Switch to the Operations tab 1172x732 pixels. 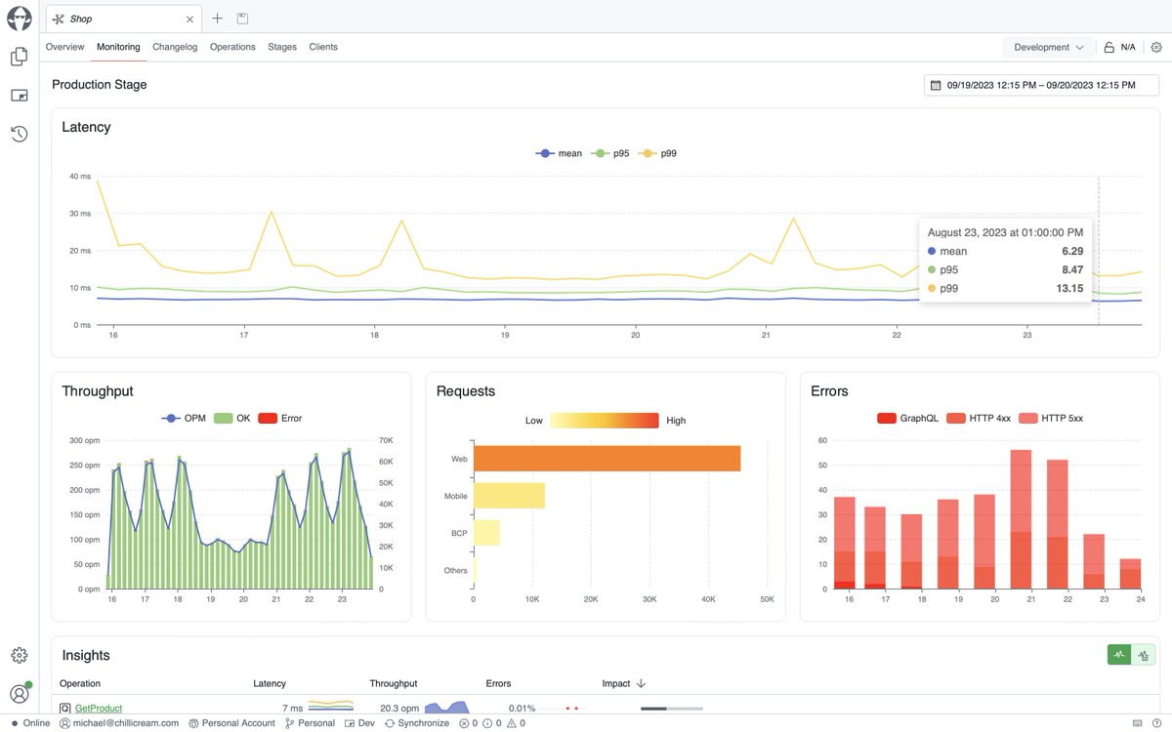(x=231, y=46)
